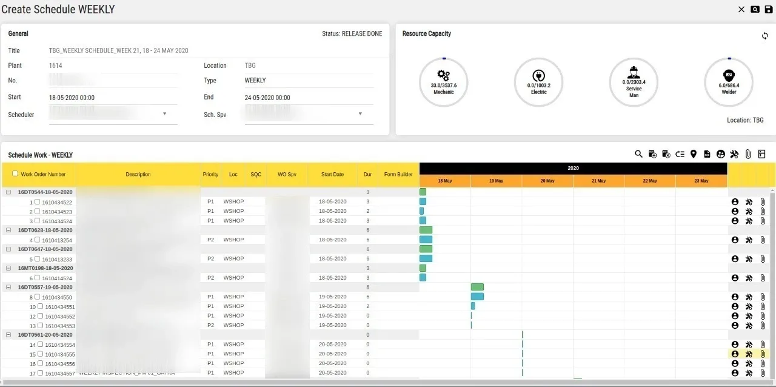Viewport: 776px width, 387px height.
Task: Click the search icon in Schedule Work toolbar
Action: [638, 154]
